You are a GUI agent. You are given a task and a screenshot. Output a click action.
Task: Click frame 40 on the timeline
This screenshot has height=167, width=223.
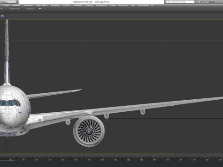pyautogui.click(x=24, y=160)
